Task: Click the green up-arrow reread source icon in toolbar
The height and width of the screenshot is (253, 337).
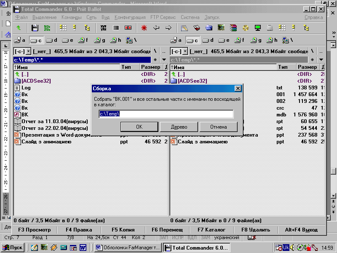Action: 19,28
